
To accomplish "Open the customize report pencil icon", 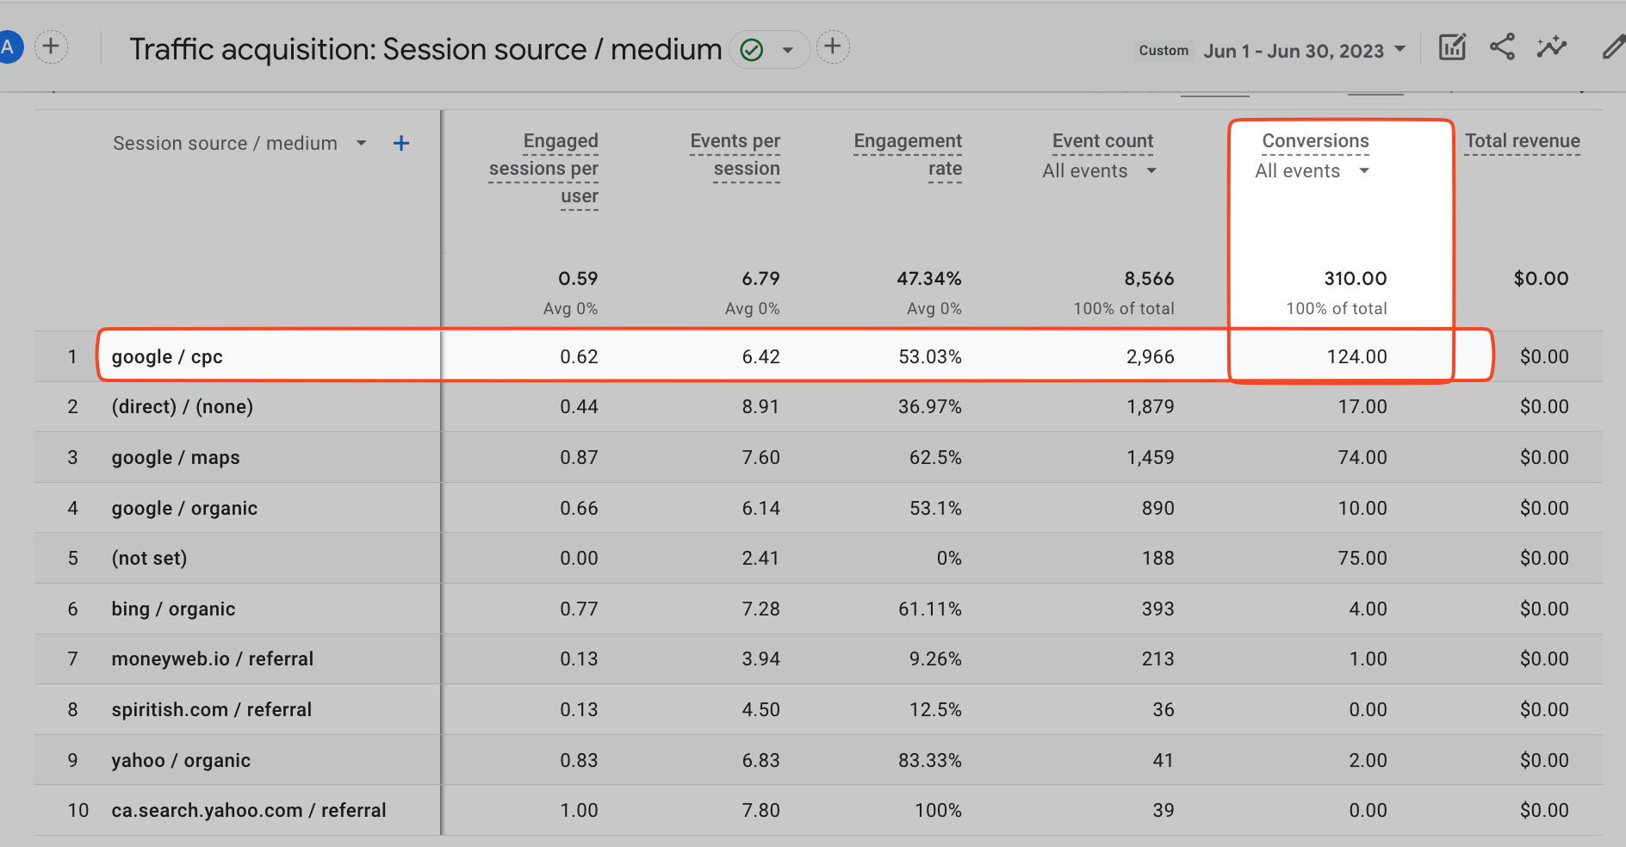I will [x=1612, y=47].
